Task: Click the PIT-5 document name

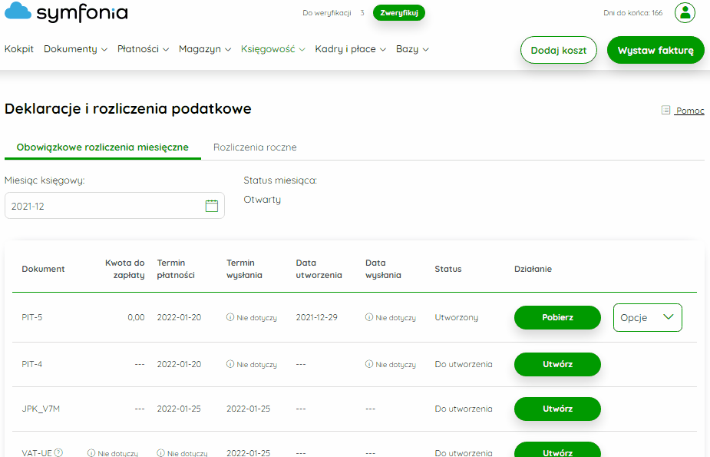Action: point(32,317)
